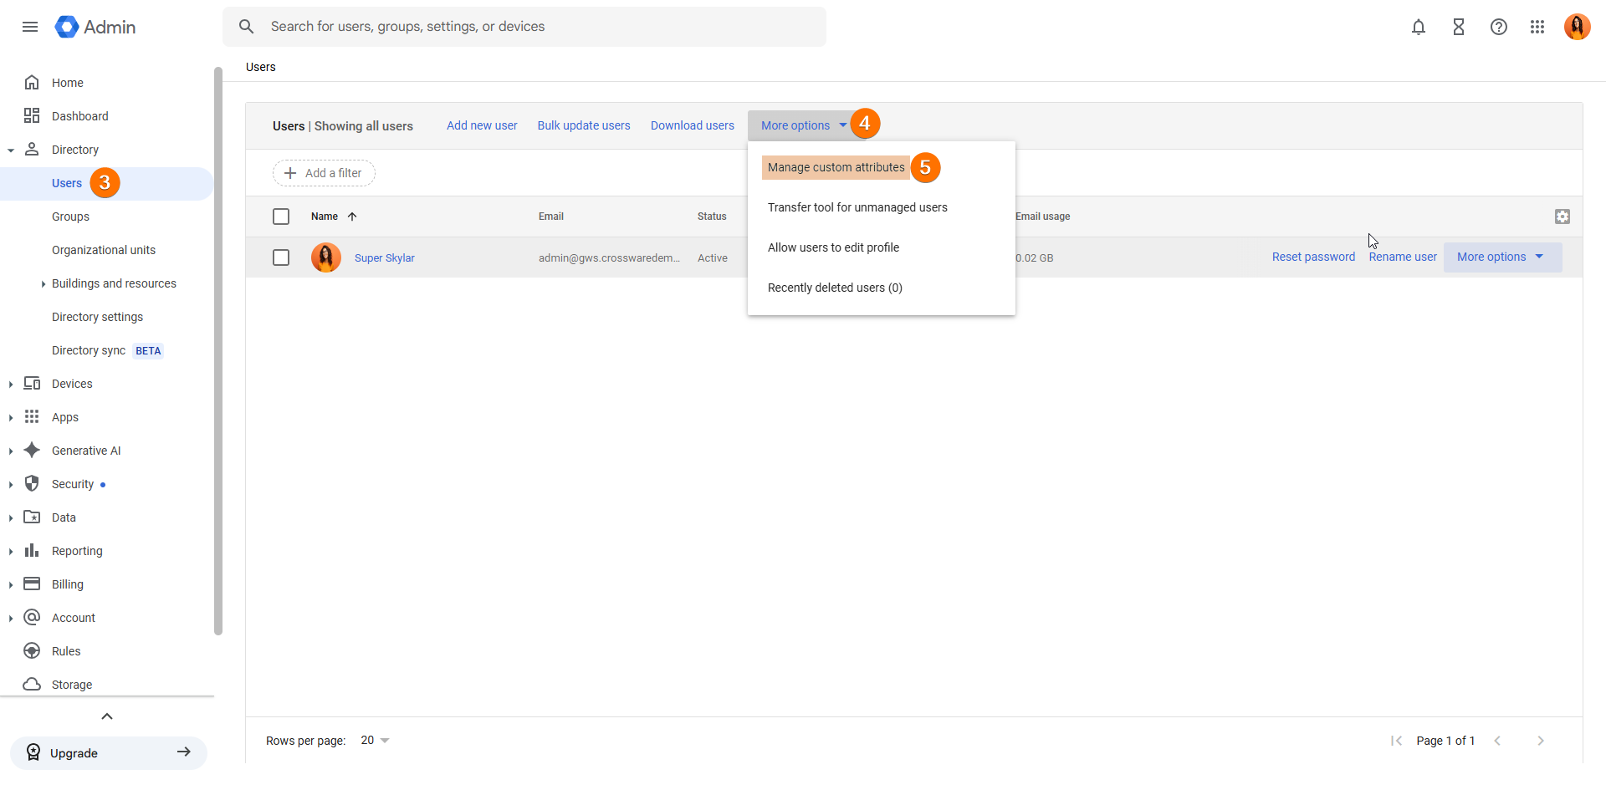Open the notifications bell icon
Viewport: 1606px width, 790px height.
[x=1419, y=27]
